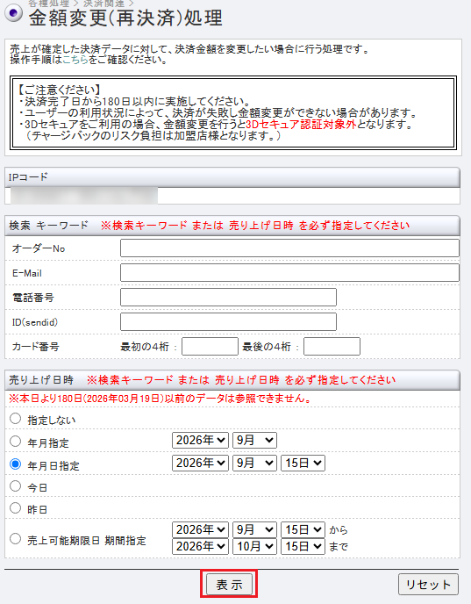Focus the E-Mail input field
Screen dimensions: 471x604
(x=289, y=273)
